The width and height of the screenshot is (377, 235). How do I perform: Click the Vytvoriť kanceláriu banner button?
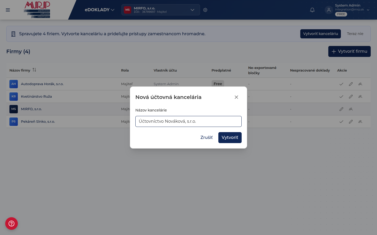pyautogui.click(x=320, y=34)
